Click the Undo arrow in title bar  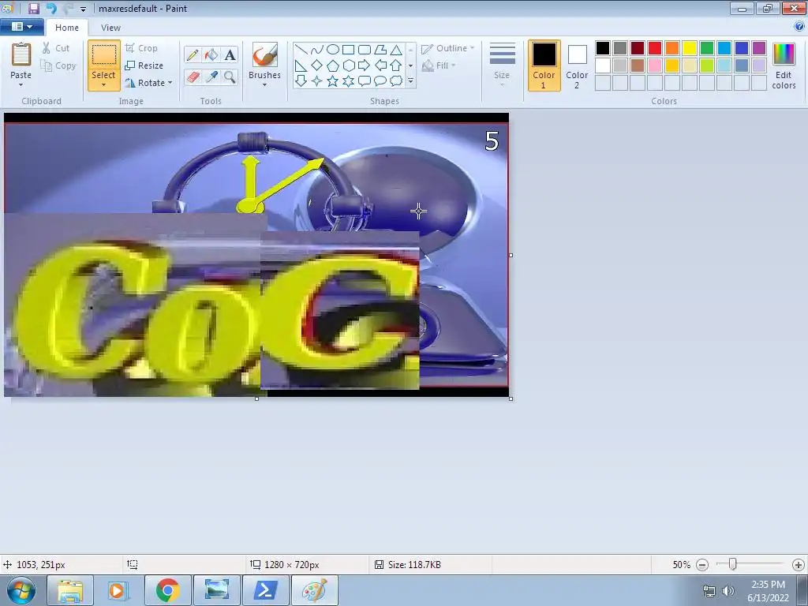click(x=51, y=8)
